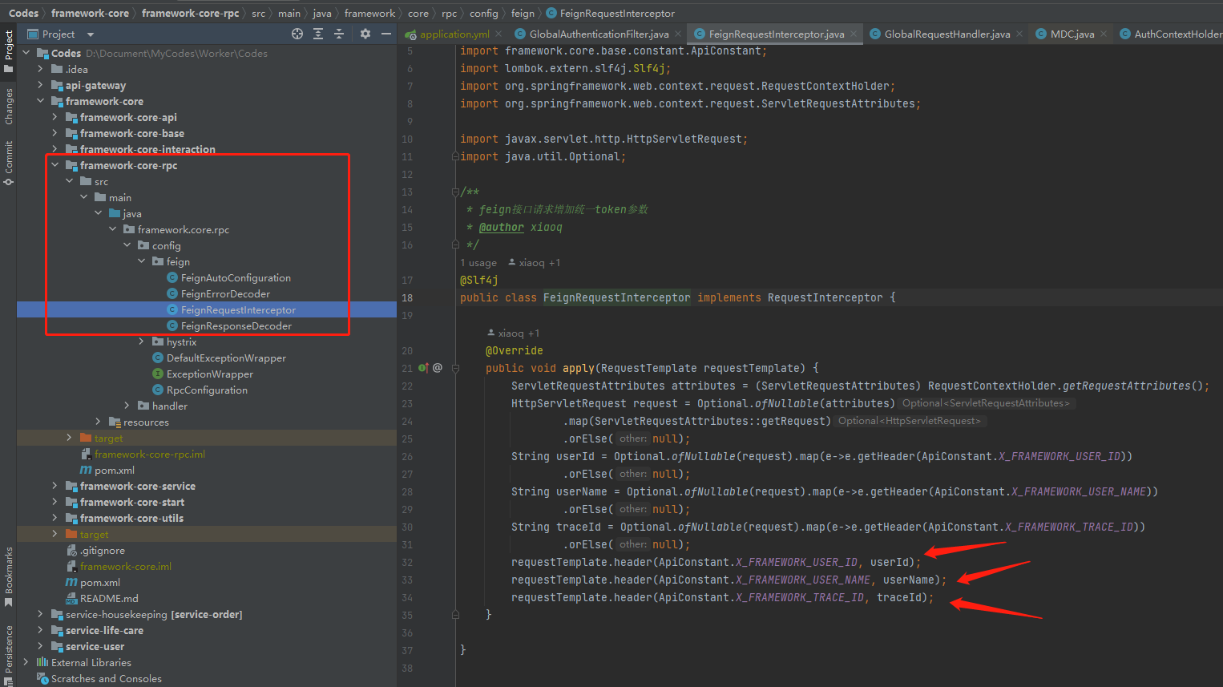Select README.md file

pos(109,599)
